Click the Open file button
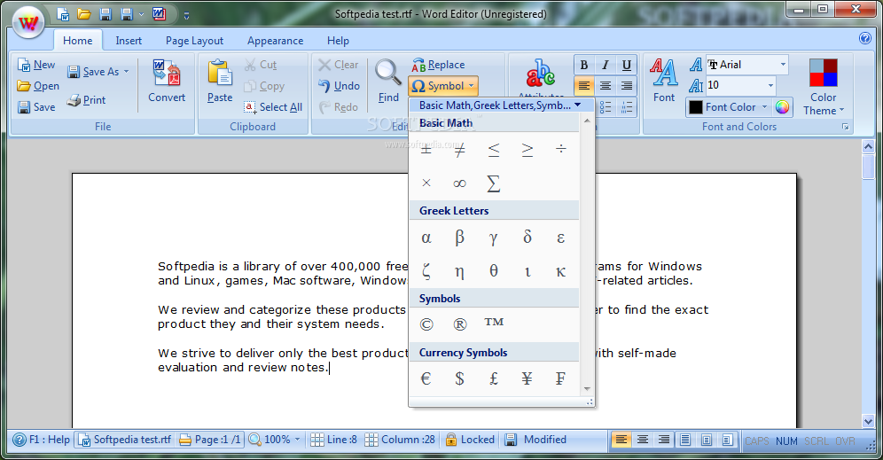This screenshot has height=460, width=883. [x=38, y=86]
